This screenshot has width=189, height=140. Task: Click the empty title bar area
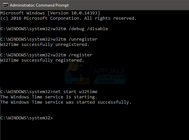[x=128, y=5]
